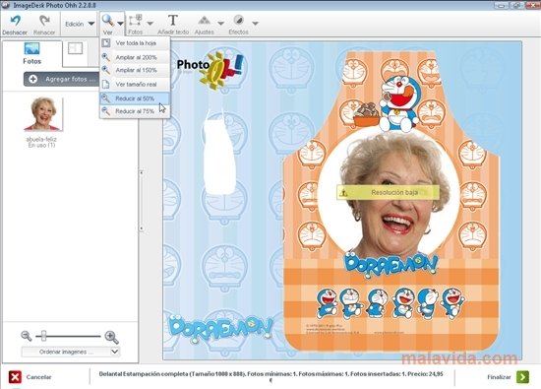Click the Resolución baja warning badge

point(389,192)
